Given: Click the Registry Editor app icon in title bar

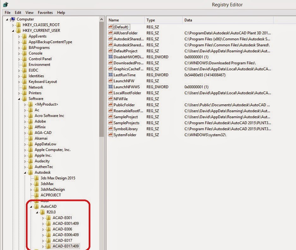Looking at the screenshot, I should [6, 4].
